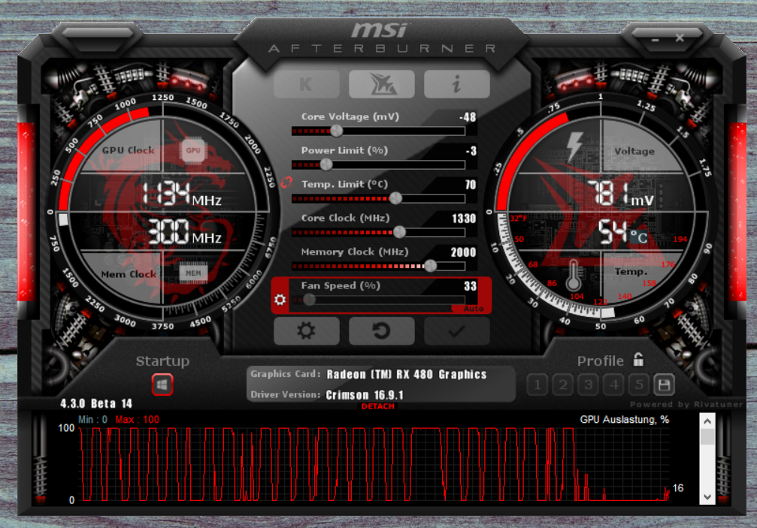Click the Kombustor K button
The width and height of the screenshot is (757, 528).
point(306,84)
